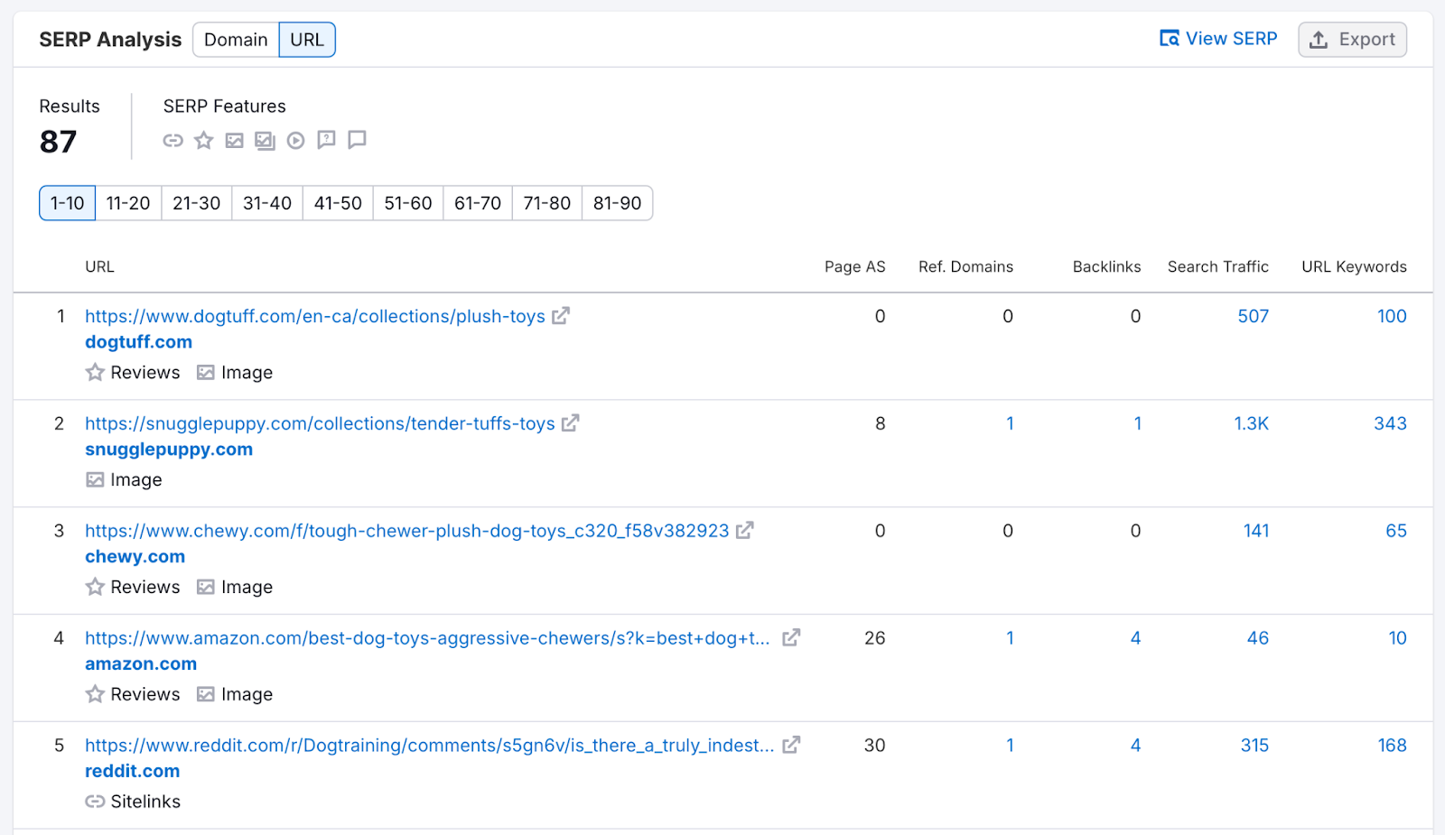This screenshot has height=835, width=1445.
Task: Click search traffic value 507
Action: tap(1253, 316)
